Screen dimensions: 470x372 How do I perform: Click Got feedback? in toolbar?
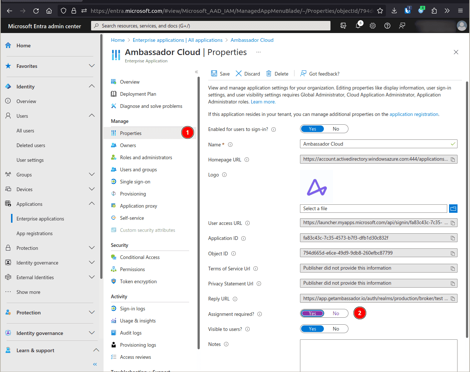coord(320,74)
